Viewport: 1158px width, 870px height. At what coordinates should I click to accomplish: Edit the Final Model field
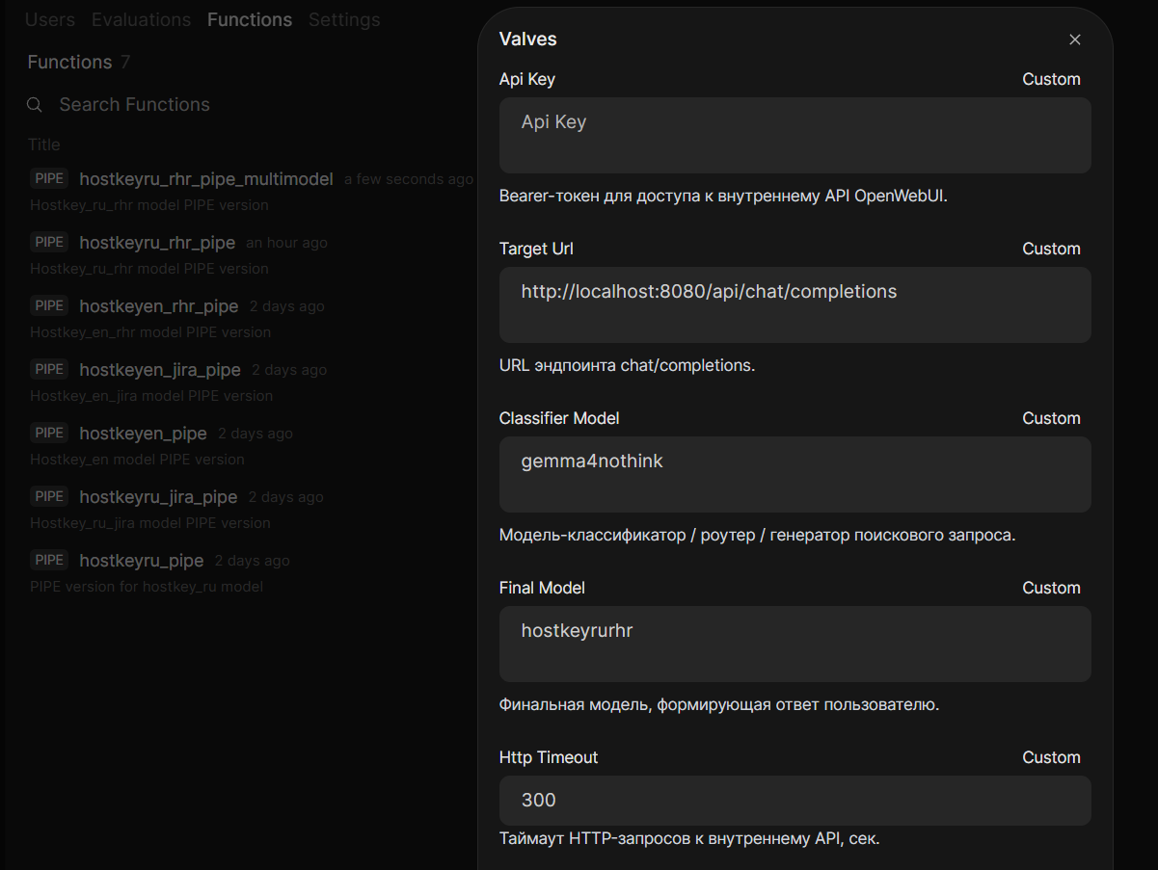[x=794, y=644]
